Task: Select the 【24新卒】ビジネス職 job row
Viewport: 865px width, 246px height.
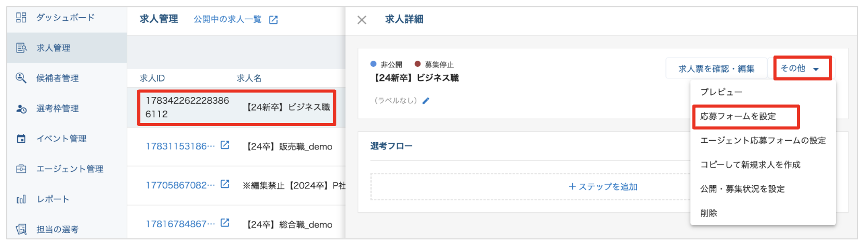Action: point(237,107)
